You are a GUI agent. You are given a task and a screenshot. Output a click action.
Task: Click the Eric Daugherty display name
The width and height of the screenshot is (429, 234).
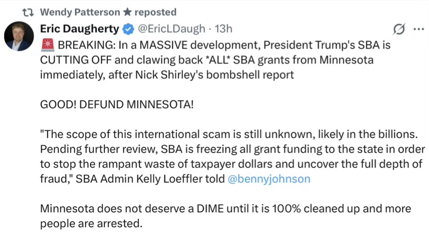[80, 29]
